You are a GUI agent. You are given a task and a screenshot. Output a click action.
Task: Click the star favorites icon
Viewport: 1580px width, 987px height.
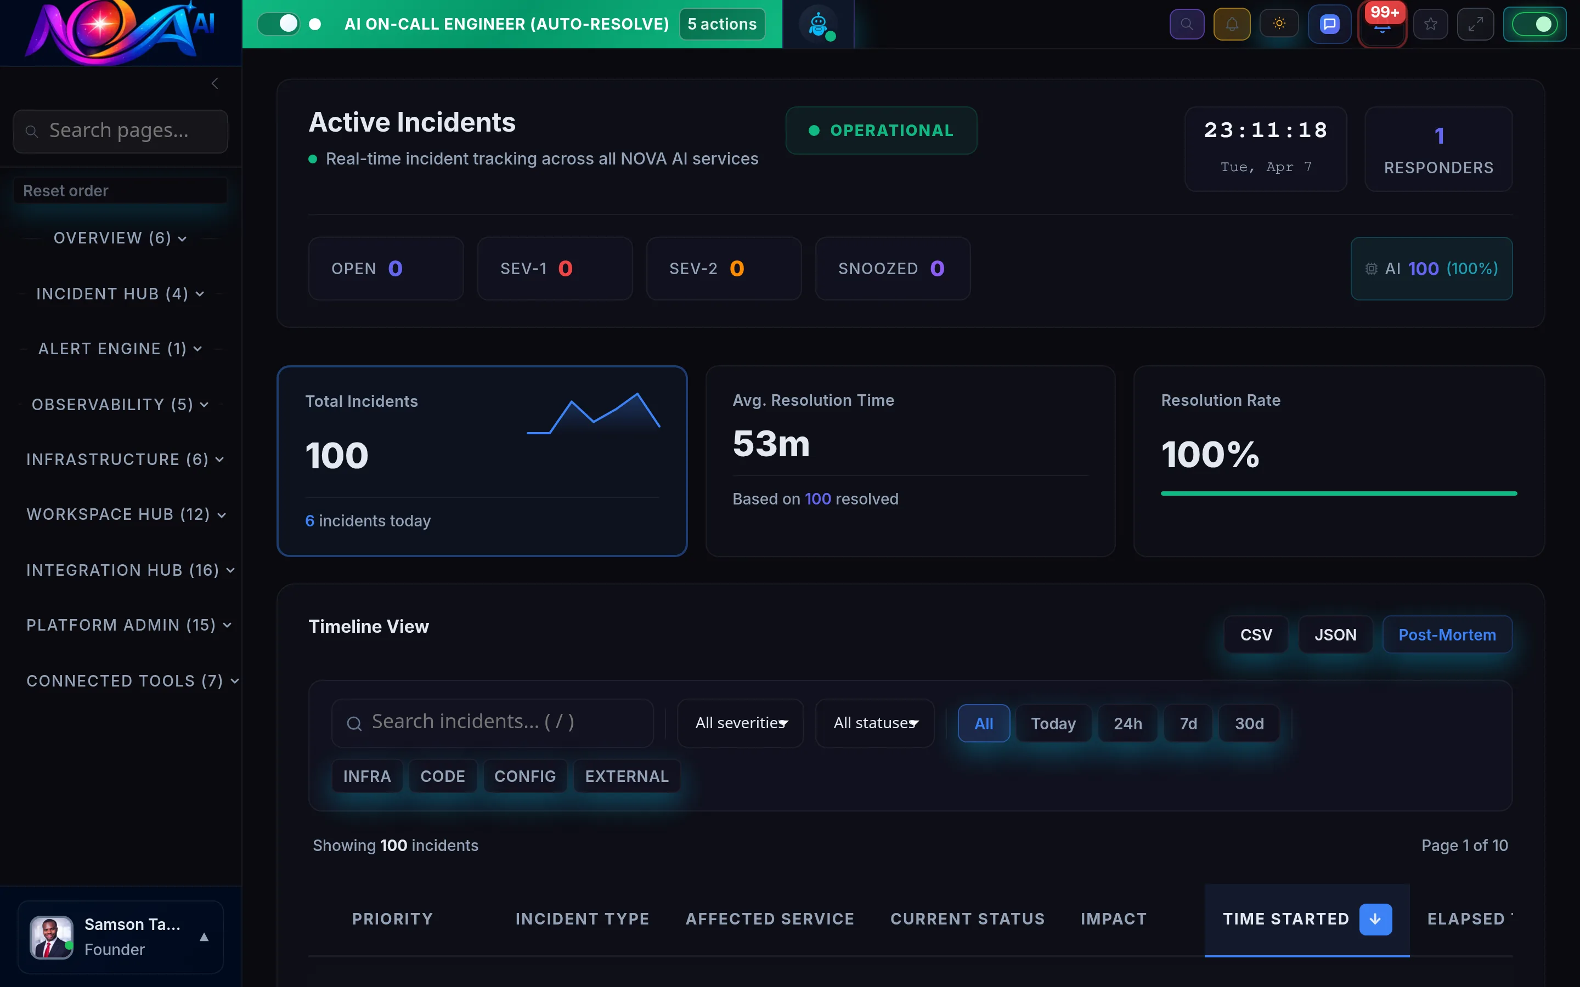coord(1430,24)
